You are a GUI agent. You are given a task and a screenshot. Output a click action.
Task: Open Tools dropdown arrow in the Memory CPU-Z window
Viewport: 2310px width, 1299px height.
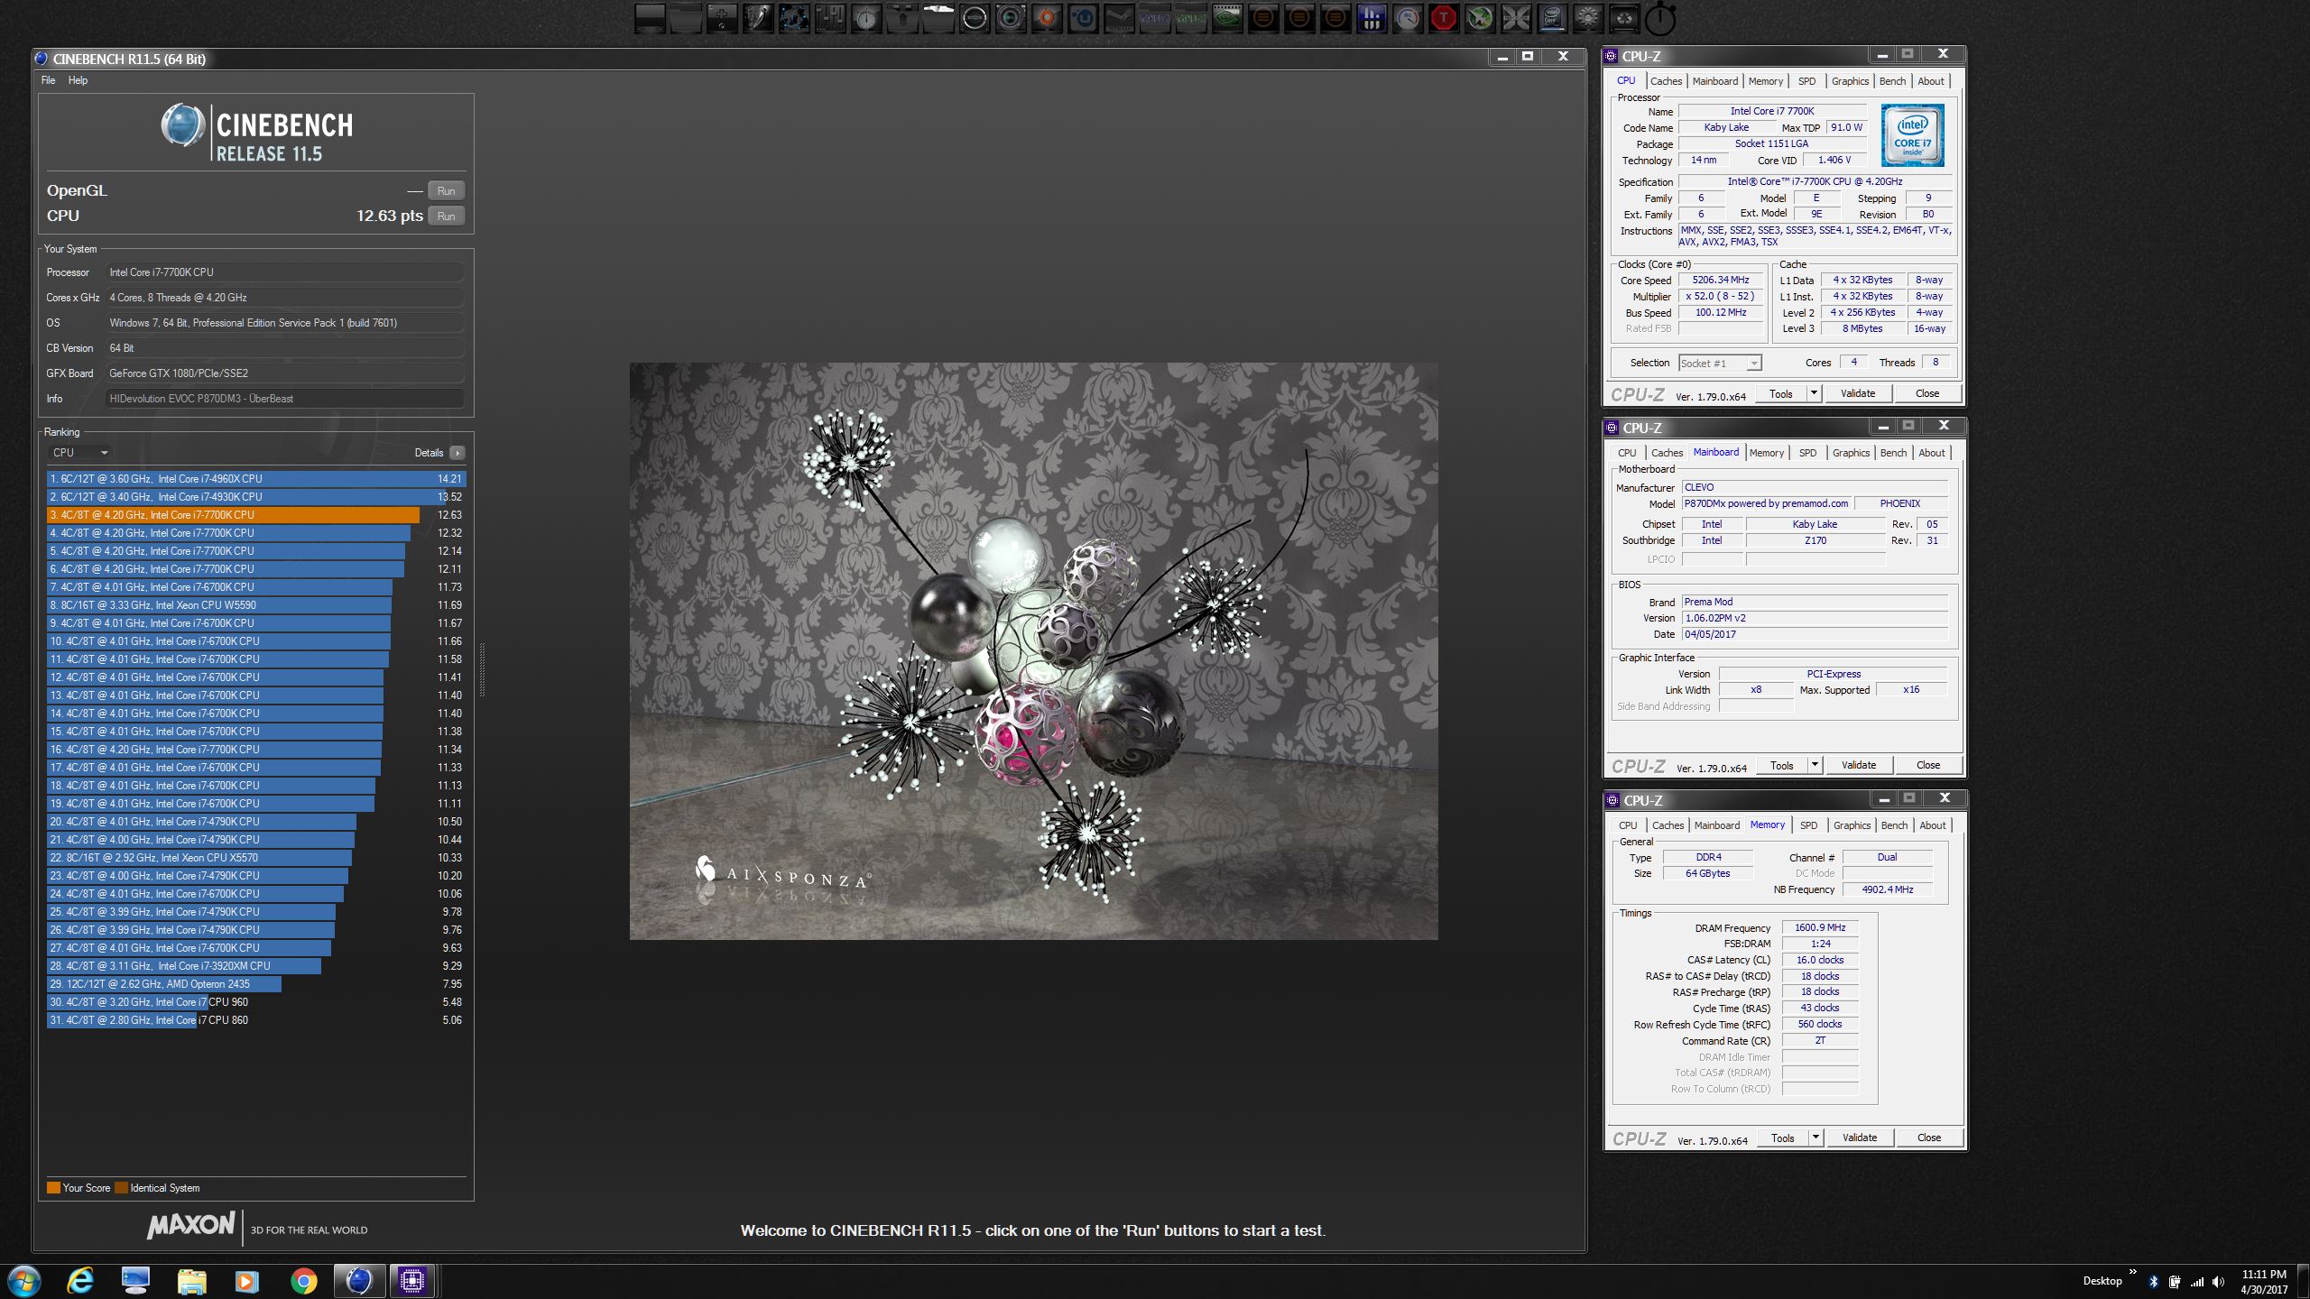coord(1816,1138)
